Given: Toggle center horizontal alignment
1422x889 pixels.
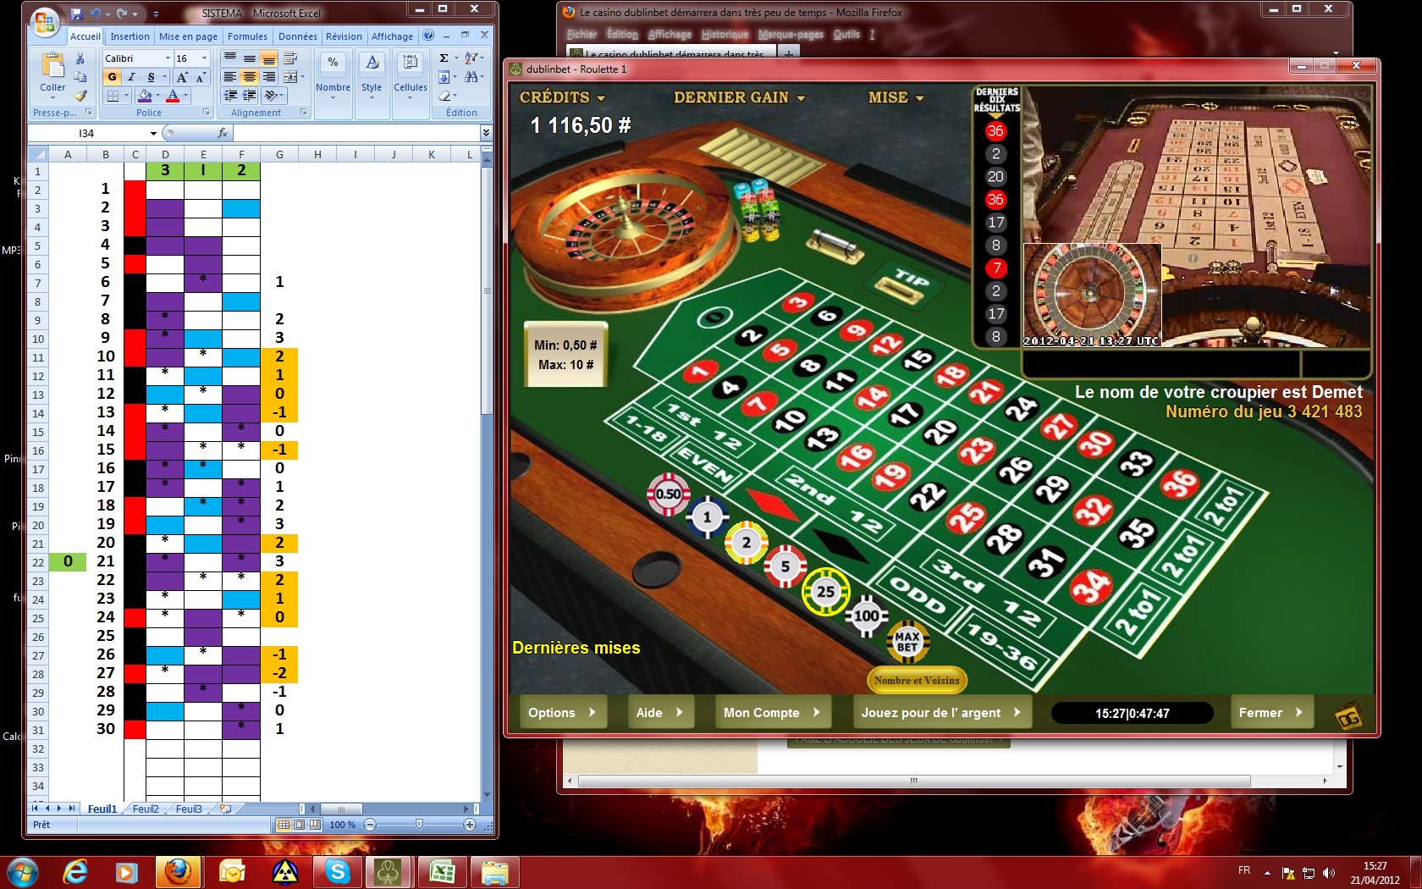Looking at the screenshot, I should pyautogui.click(x=249, y=77).
